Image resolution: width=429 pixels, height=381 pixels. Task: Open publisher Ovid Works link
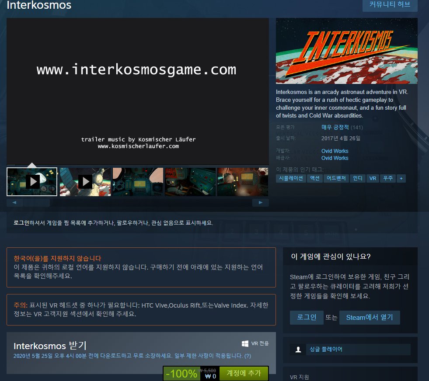click(335, 158)
